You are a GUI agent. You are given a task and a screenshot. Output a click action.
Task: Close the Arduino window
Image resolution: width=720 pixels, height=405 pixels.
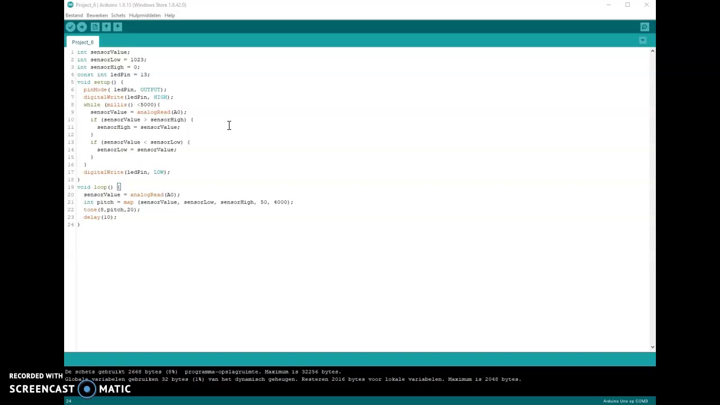click(646, 5)
